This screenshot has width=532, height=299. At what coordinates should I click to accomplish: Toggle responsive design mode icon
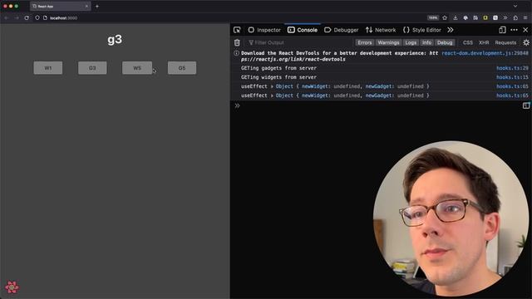502,30
